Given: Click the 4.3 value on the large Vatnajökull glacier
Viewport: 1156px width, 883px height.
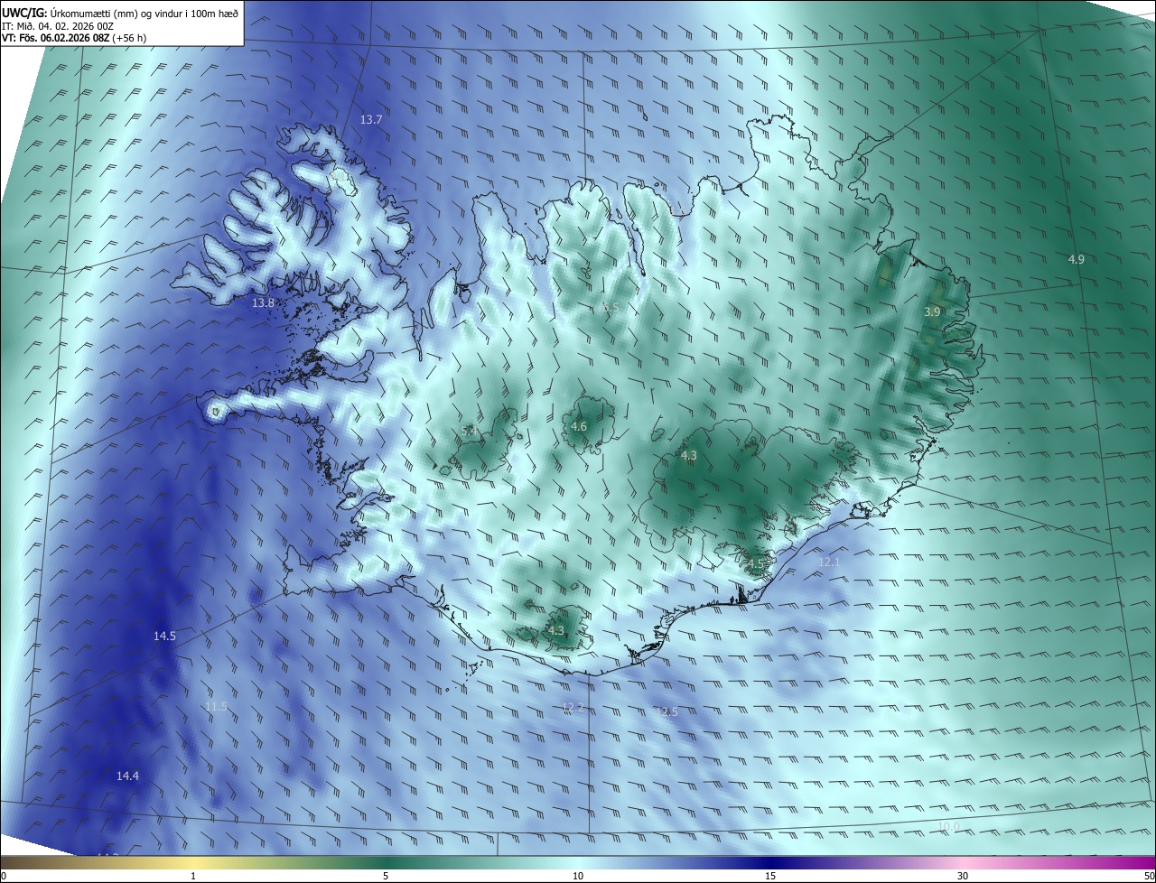Looking at the screenshot, I should 689,456.
